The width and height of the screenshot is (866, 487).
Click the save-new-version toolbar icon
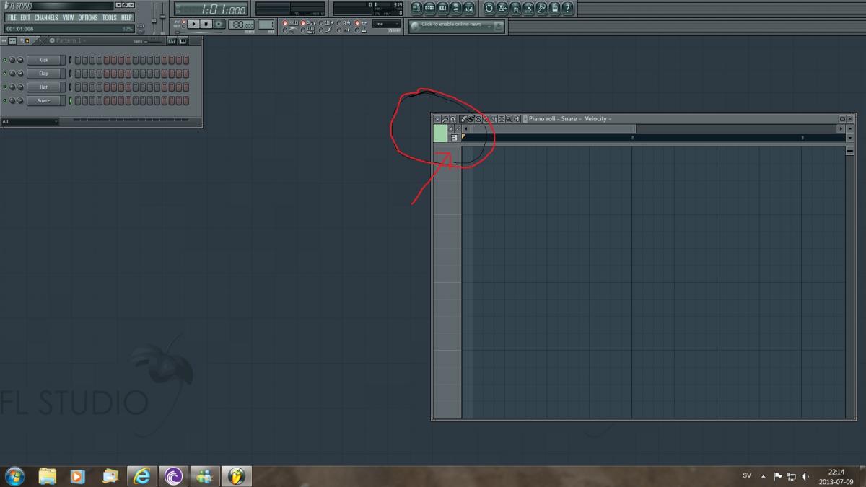pos(502,8)
